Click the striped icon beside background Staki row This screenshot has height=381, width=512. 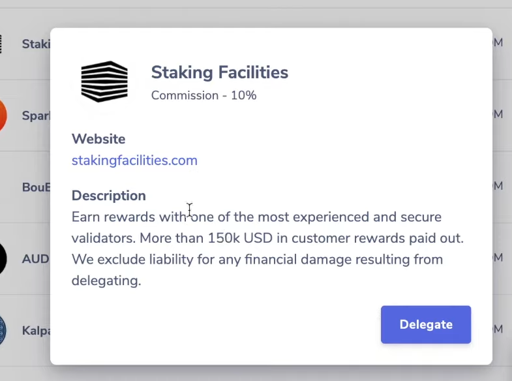pyautogui.click(x=1, y=44)
